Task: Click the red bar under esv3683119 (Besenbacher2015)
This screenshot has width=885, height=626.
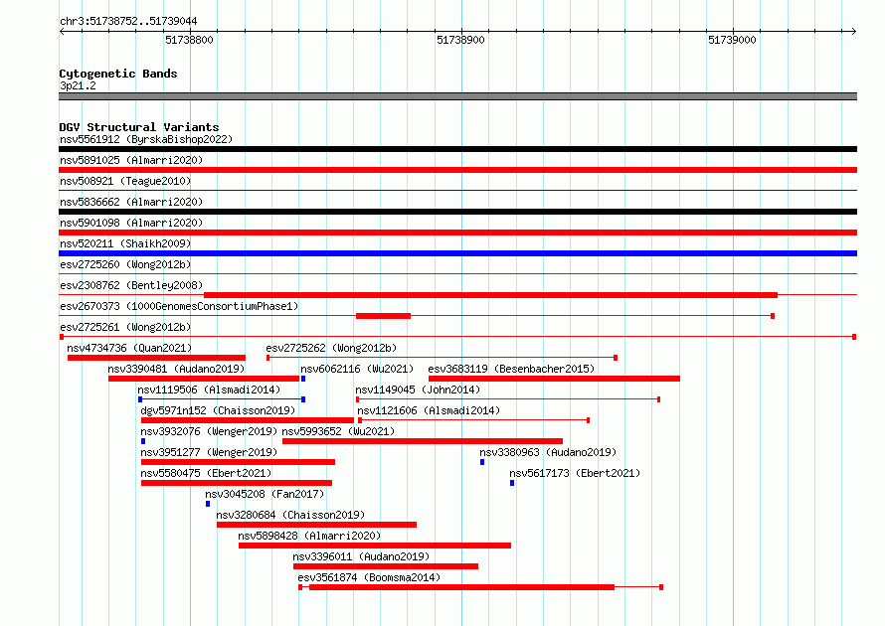Action: click(x=554, y=379)
